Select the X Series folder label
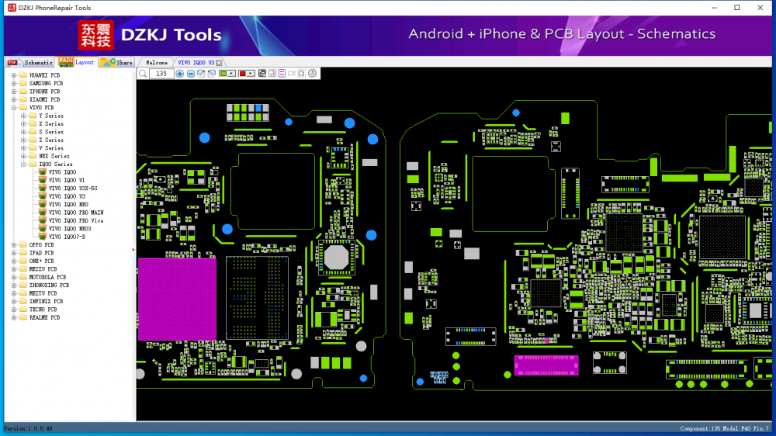The image size is (776, 436). click(x=51, y=123)
